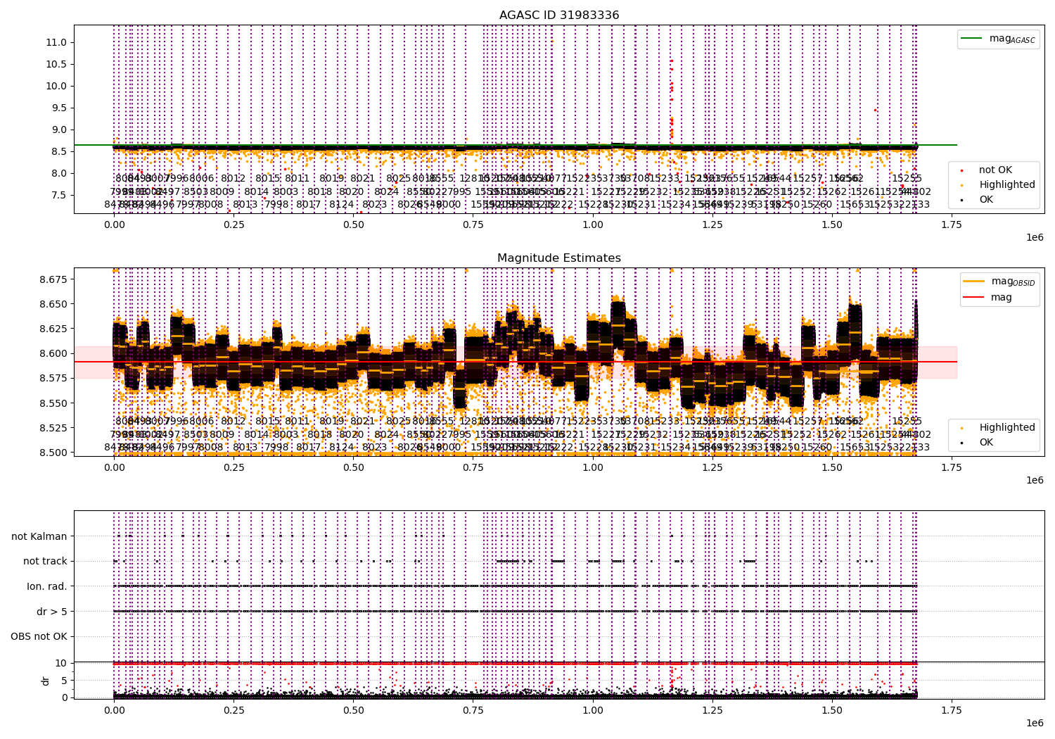1055x739 pixels.
Task: Click obsid label 7998 in Magnitude Estimates plot
Action: pos(276,447)
